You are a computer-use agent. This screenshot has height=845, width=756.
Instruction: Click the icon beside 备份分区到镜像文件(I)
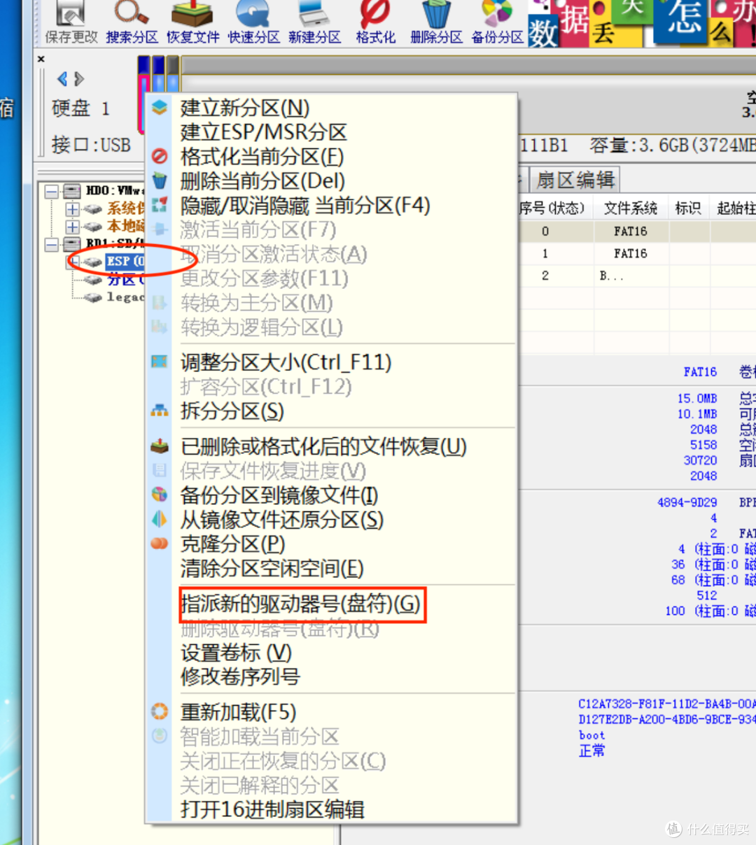[160, 495]
